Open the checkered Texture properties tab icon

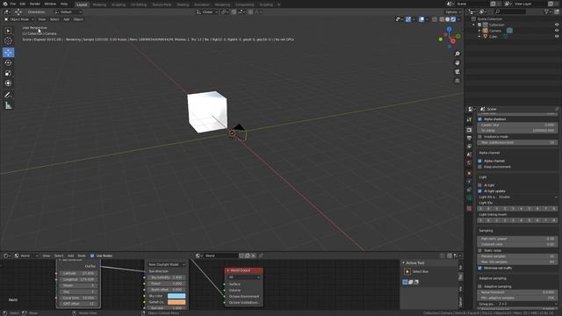[x=469, y=208]
